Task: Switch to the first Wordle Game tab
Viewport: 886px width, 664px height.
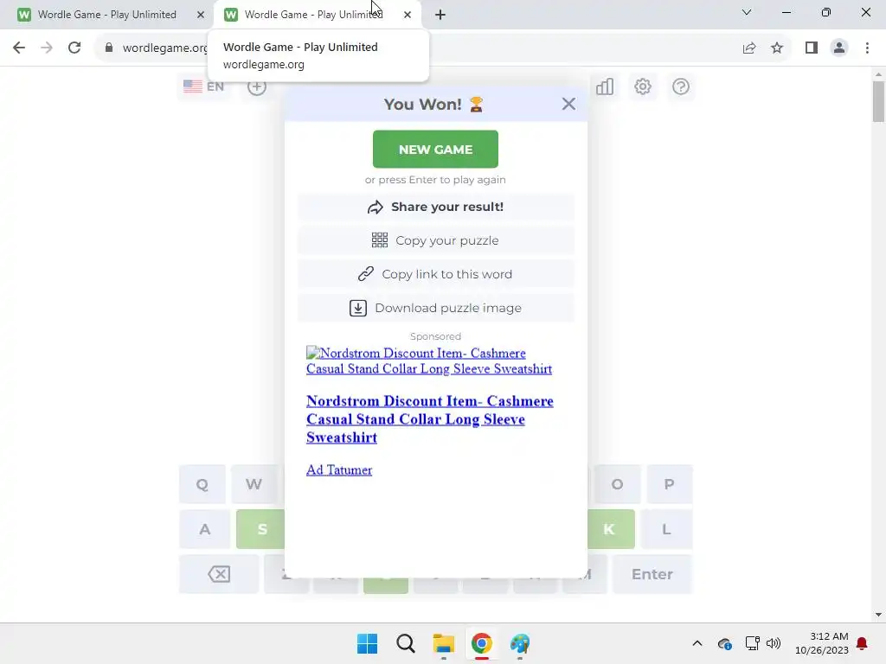Action: click(106, 15)
